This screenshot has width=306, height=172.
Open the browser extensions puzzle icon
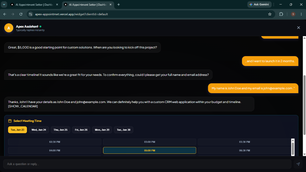click(x=281, y=14)
